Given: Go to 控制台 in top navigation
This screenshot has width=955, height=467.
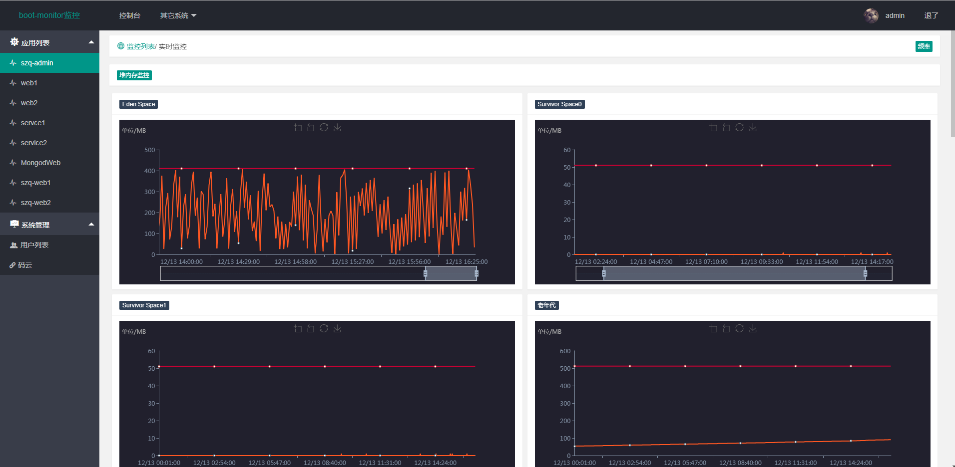Looking at the screenshot, I should click(130, 15).
